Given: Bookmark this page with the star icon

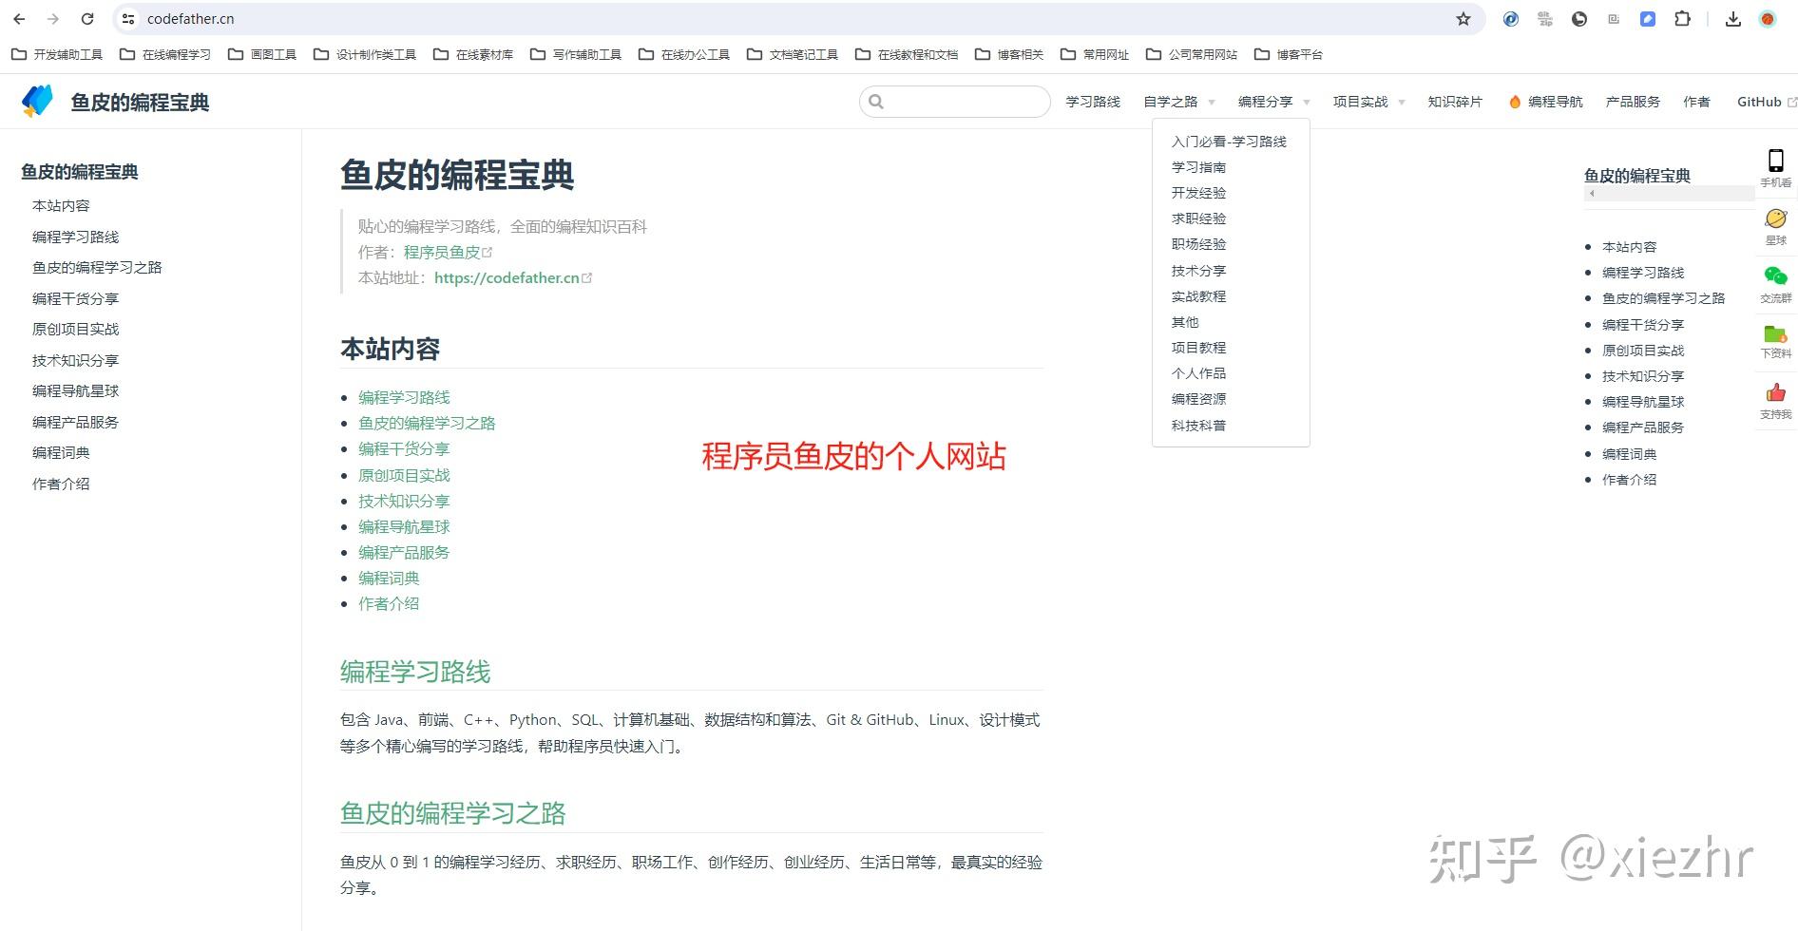Looking at the screenshot, I should click(x=1463, y=19).
